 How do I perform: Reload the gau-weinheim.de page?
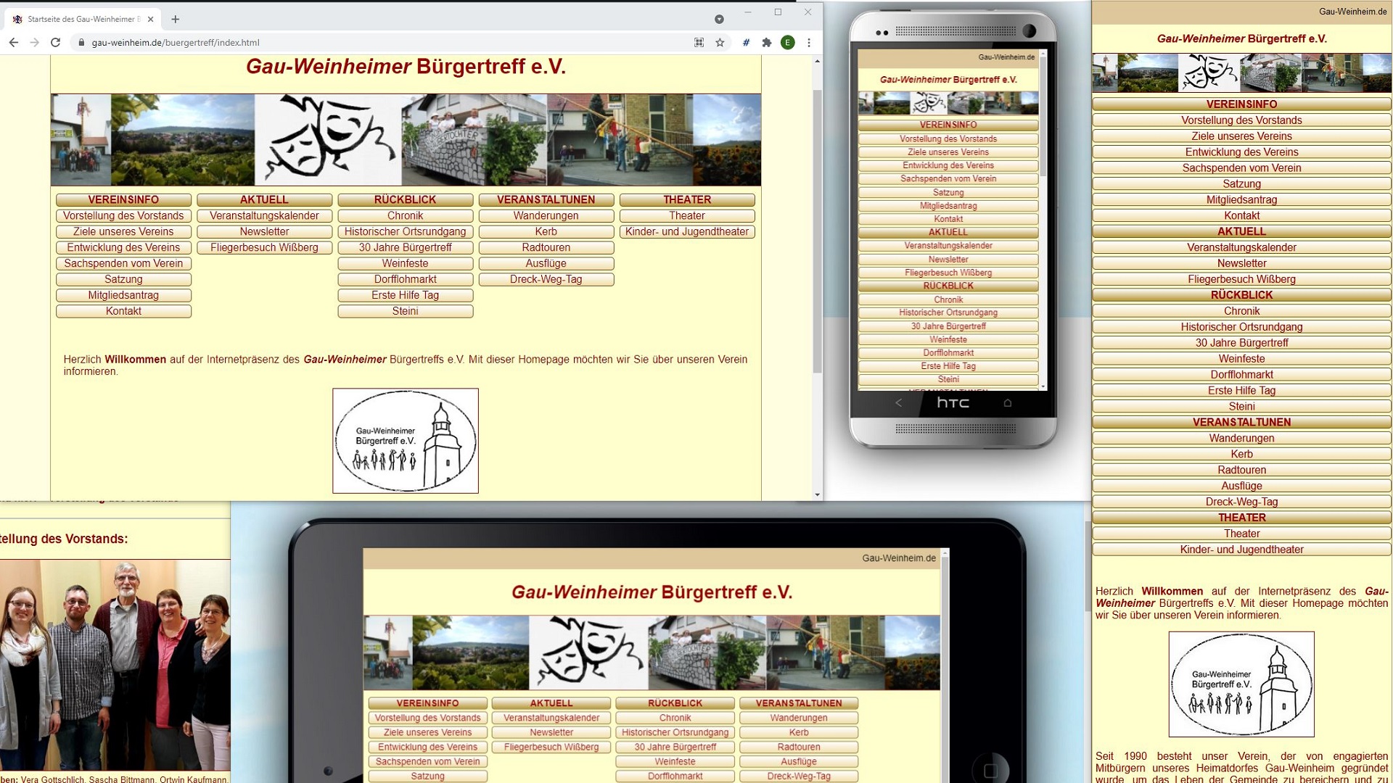tap(55, 43)
